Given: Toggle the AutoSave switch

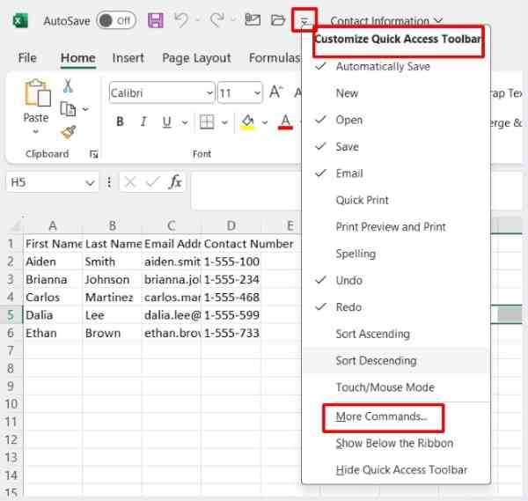Looking at the screenshot, I should (116, 20).
